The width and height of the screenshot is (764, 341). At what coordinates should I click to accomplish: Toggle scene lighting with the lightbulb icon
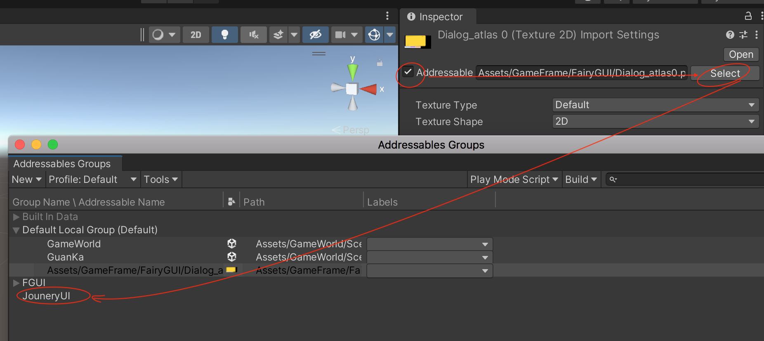(x=224, y=35)
